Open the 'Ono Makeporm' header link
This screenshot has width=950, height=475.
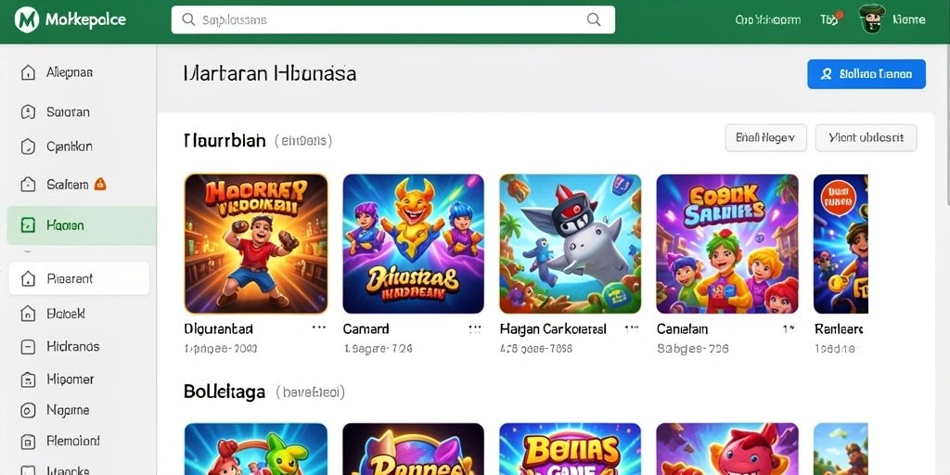coord(767,20)
